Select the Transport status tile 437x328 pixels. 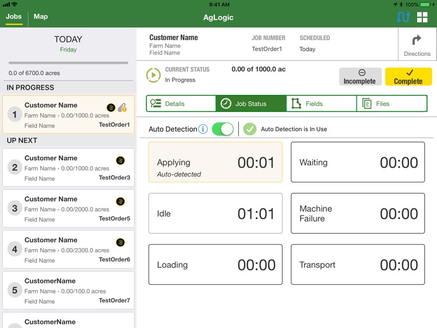click(x=358, y=264)
